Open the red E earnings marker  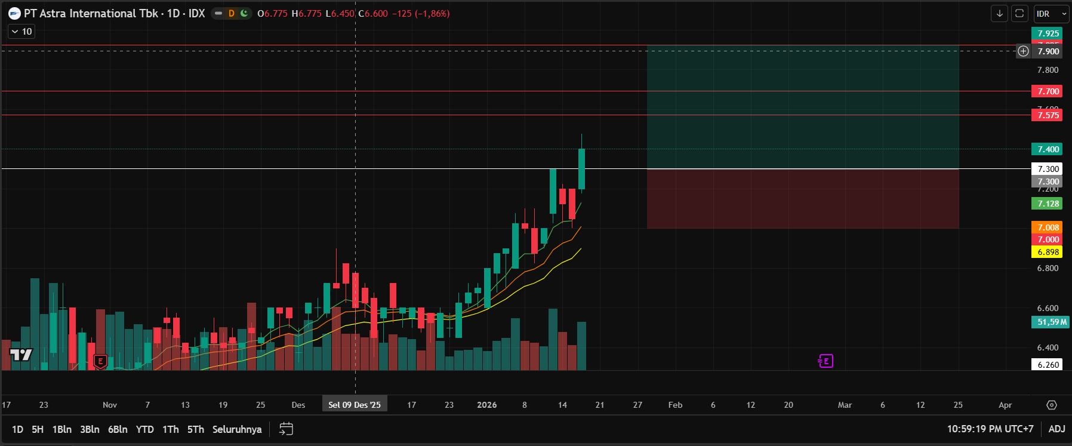click(x=100, y=361)
